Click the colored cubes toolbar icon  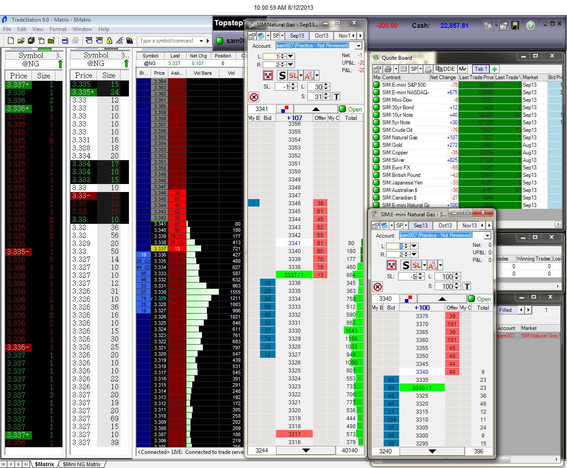click(129, 41)
